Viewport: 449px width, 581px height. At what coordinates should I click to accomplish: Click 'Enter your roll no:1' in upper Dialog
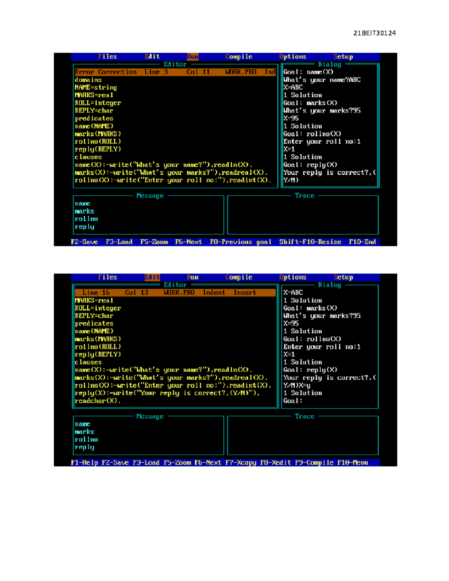point(322,141)
